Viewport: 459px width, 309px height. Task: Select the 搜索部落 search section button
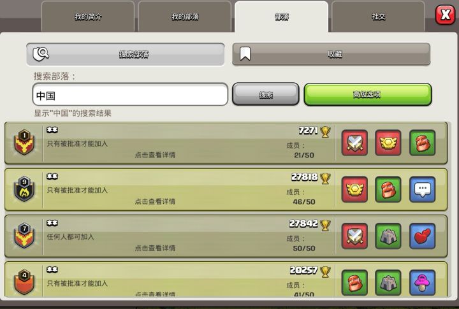point(126,54)
